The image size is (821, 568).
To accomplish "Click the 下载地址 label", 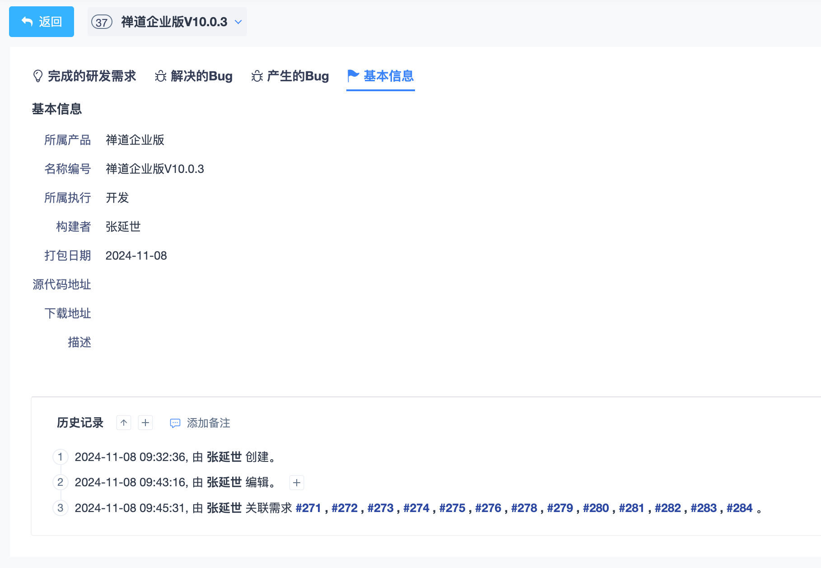I will click(x=68, y=313).
